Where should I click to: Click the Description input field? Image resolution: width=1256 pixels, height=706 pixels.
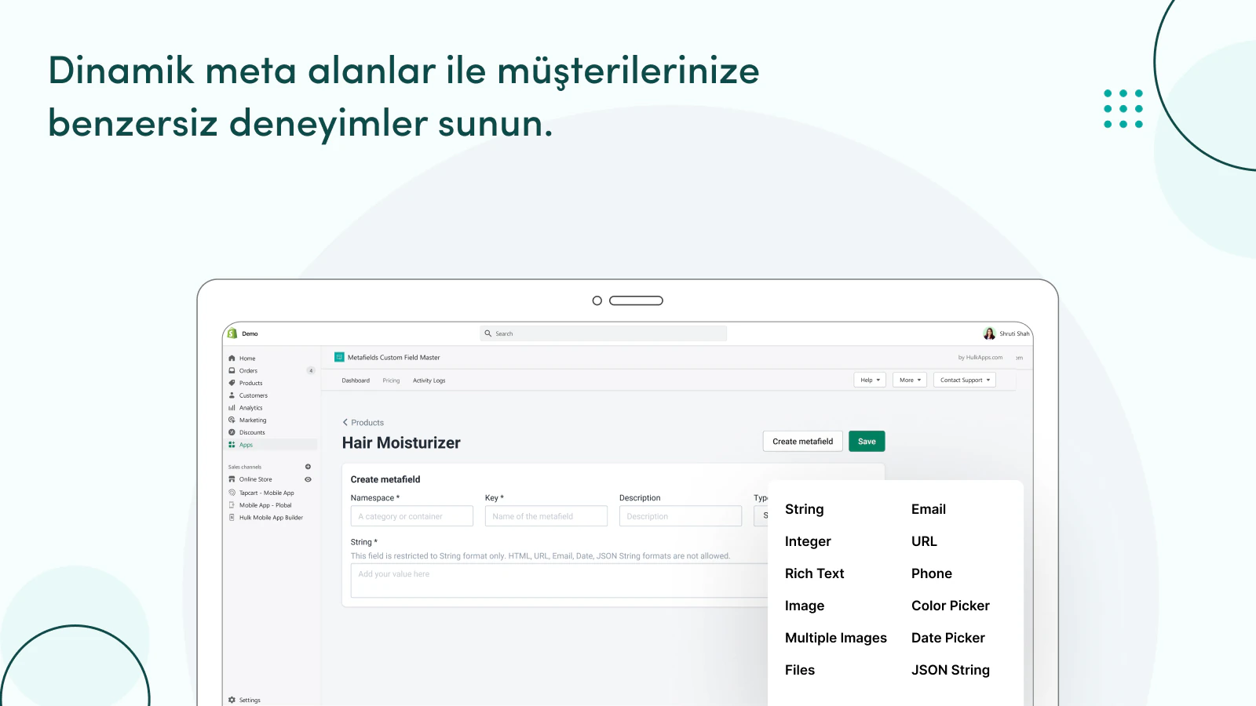pyautogui.click(x=681, y=516)
